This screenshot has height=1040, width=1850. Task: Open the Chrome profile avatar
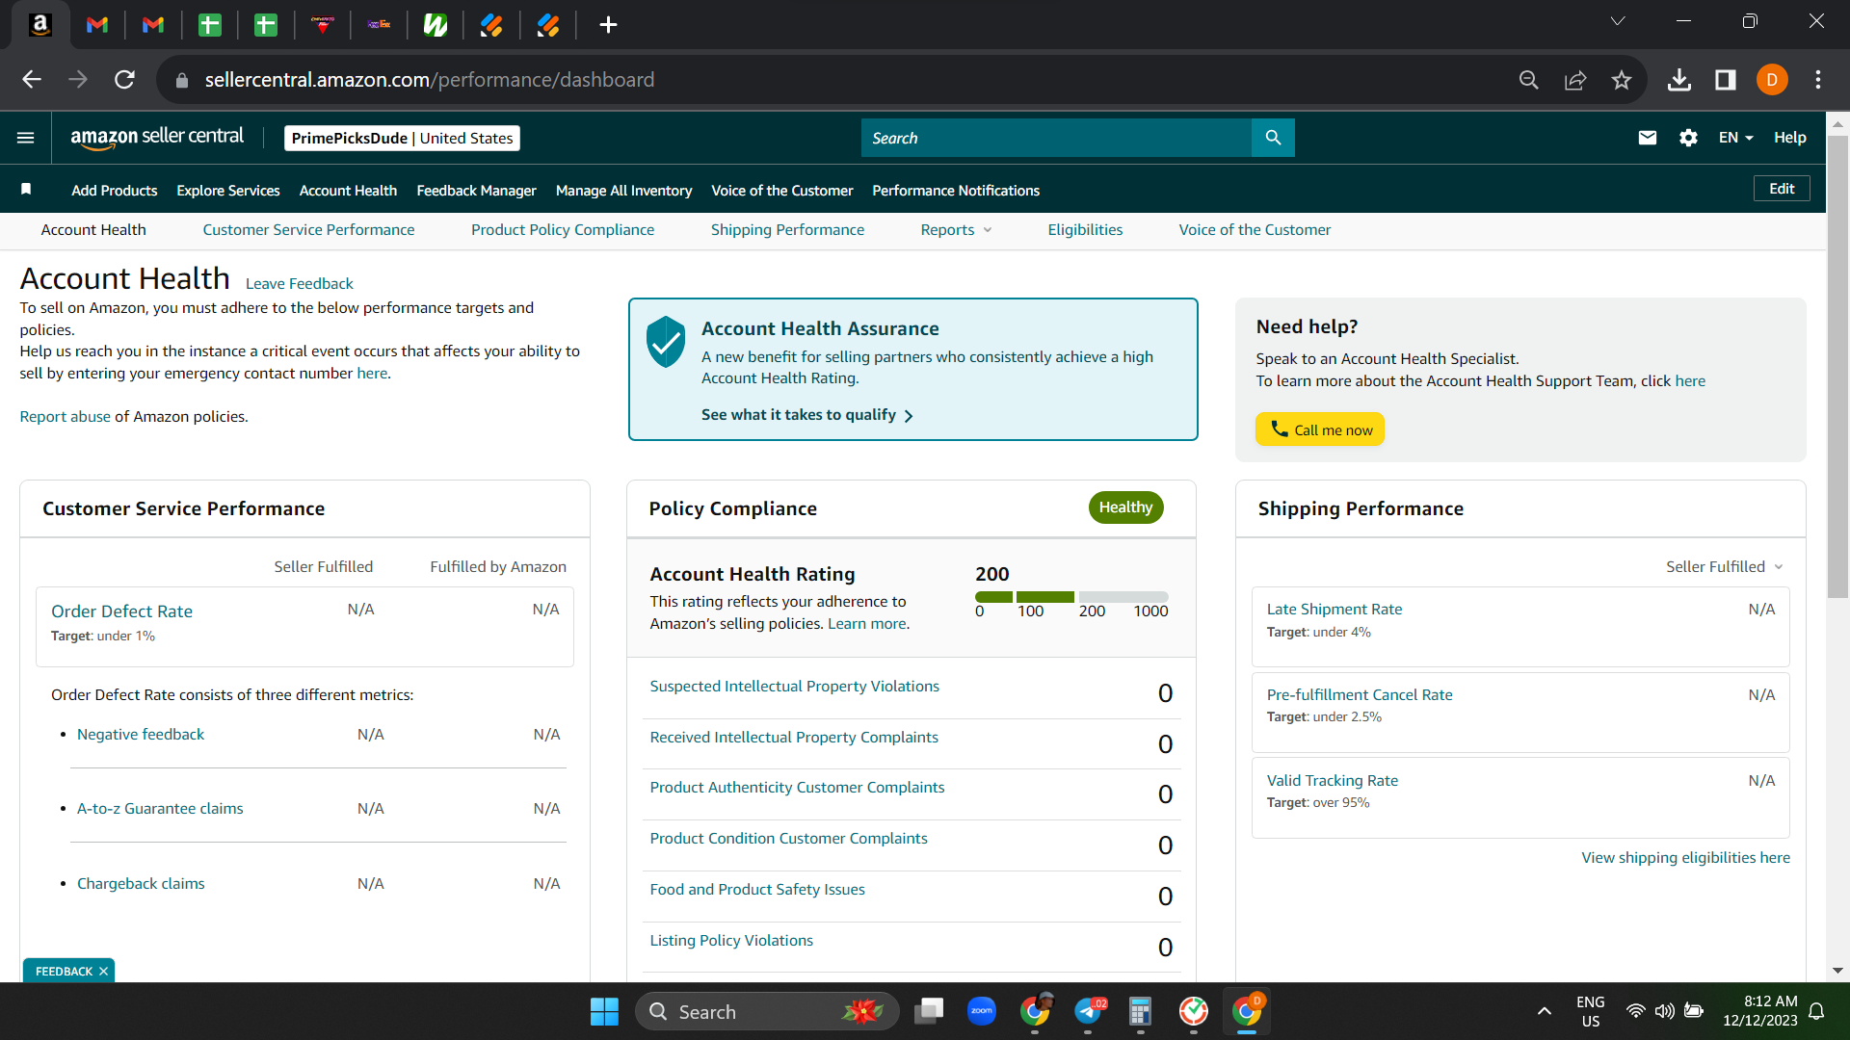(x=1772, y=80)
